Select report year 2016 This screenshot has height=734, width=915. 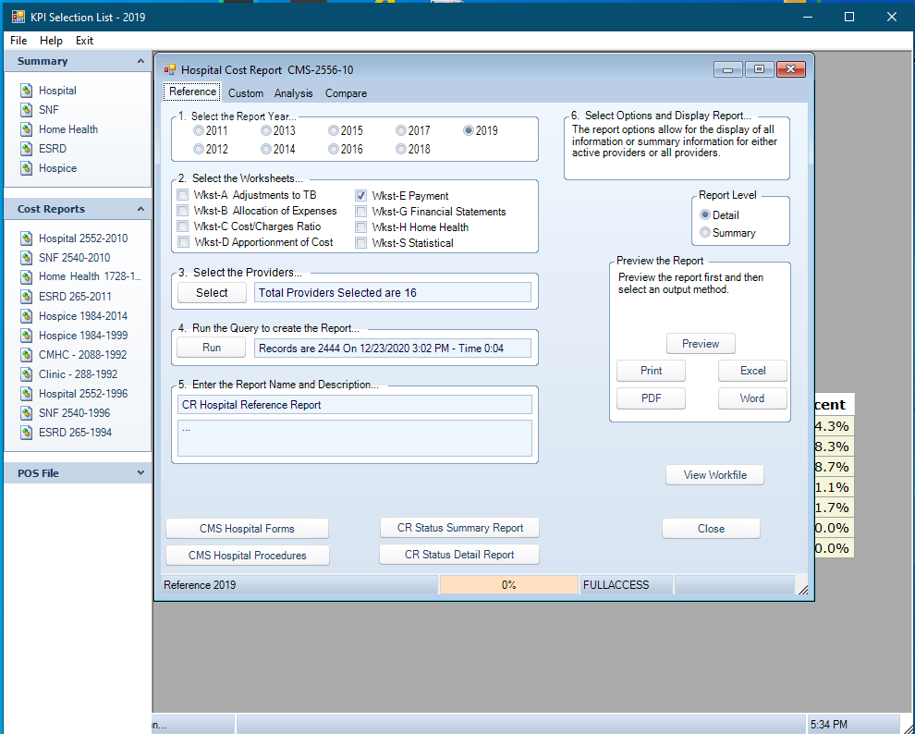[x=334, y=150]
